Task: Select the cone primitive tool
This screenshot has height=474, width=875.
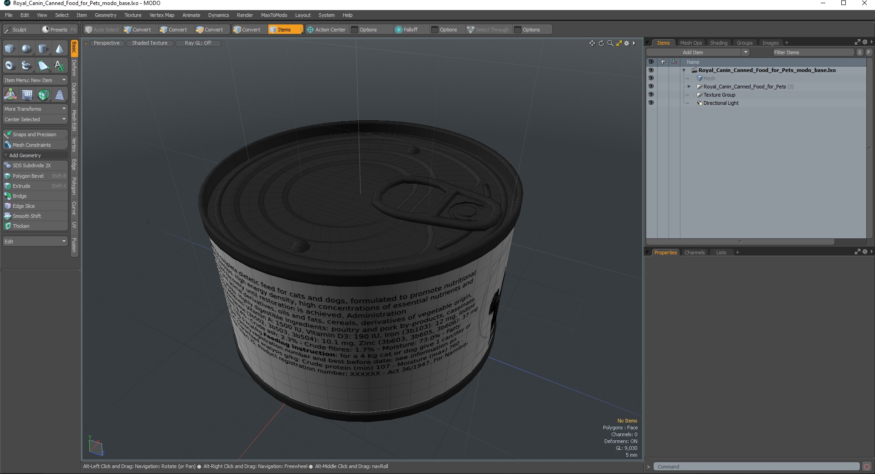Action: [x=59, y=49]
